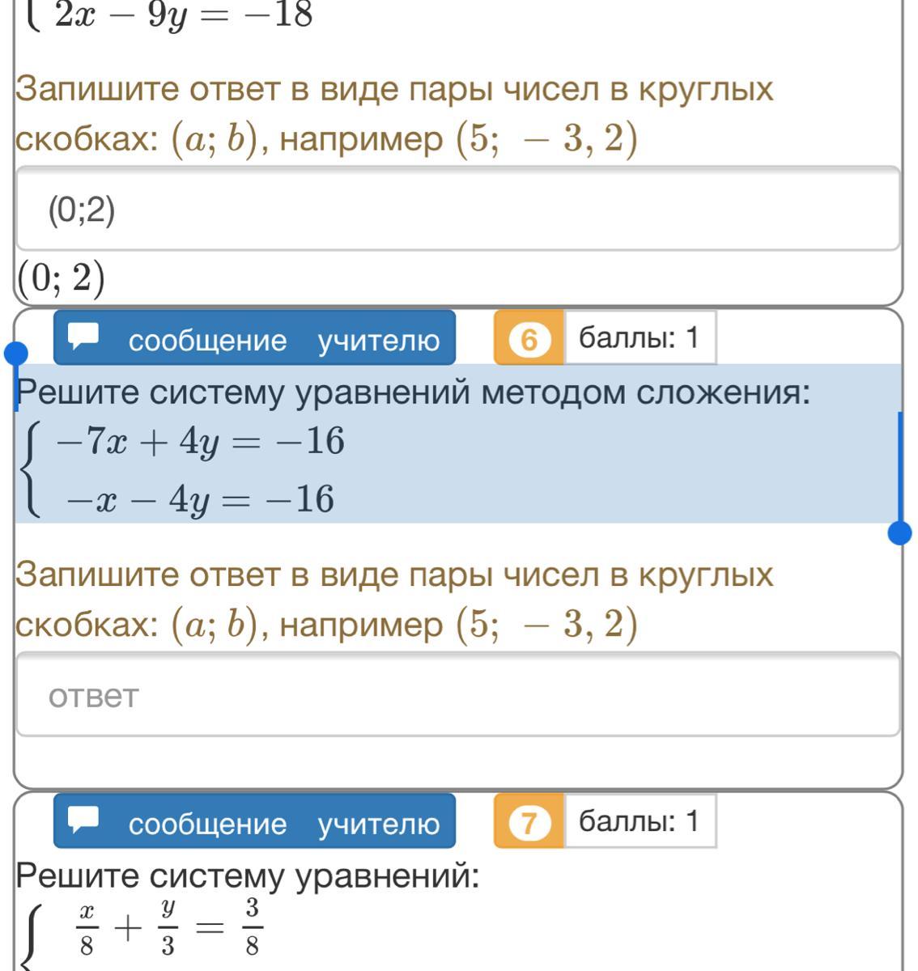Click the equation −7x + 4y = −16

[200, 442]
